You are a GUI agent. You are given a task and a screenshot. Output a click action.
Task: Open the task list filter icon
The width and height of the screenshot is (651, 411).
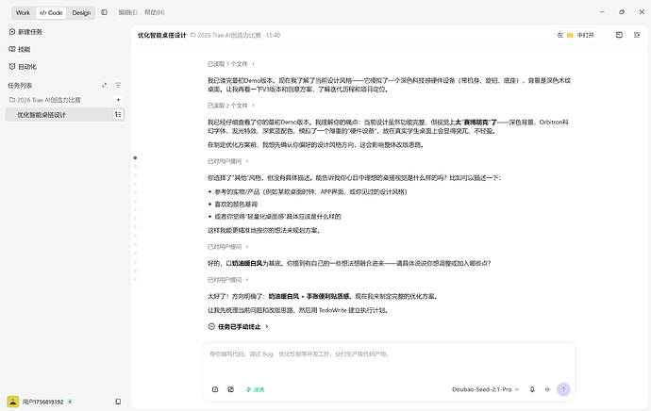[118, 86]
